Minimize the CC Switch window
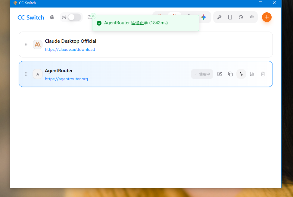 247,3
